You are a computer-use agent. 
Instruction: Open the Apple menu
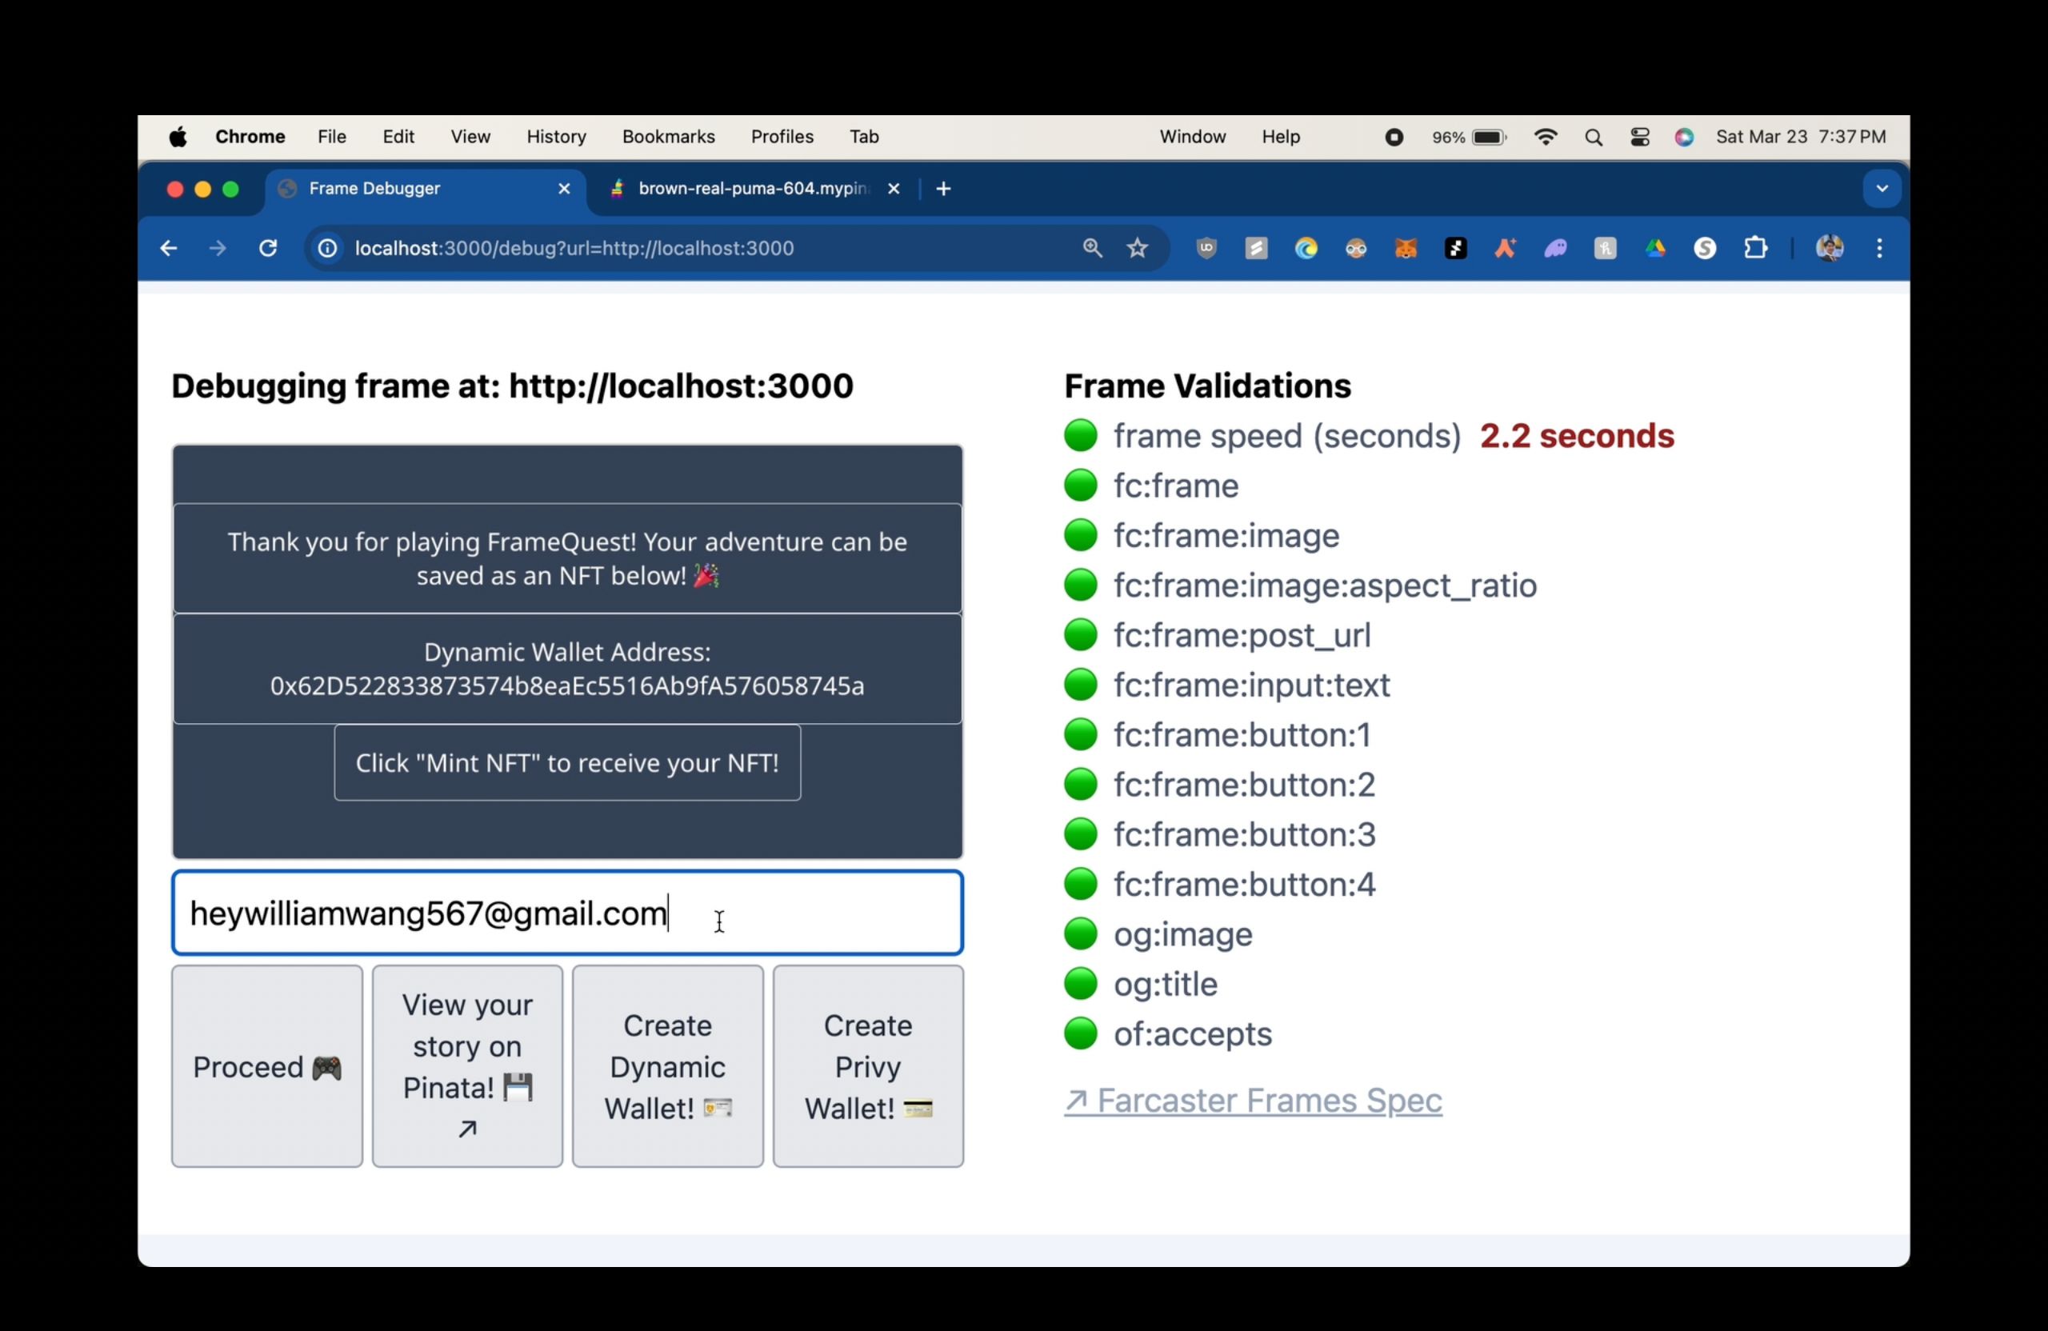[178, 137]
